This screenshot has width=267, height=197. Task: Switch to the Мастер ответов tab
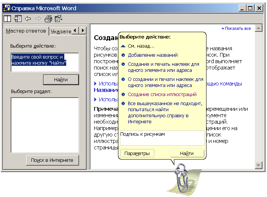[x=26, y=31]
